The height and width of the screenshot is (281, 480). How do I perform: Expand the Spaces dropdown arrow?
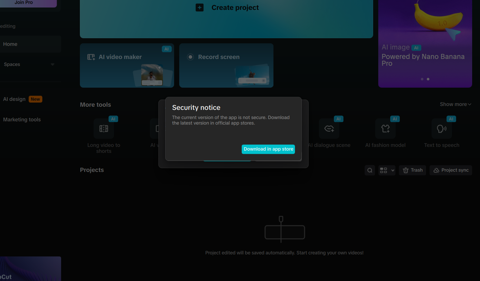click(53, 64)
